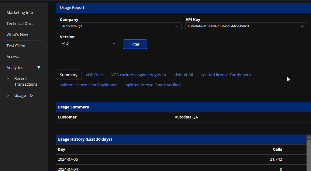
Task: Open the Company dropdown showing Autodata QA
Action: (x=121, y=26)
